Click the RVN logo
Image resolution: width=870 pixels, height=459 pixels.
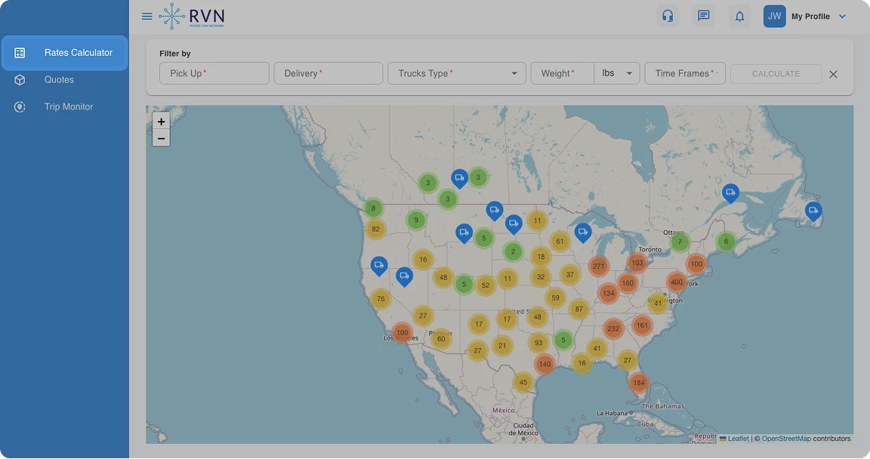[x=191, y=16]
